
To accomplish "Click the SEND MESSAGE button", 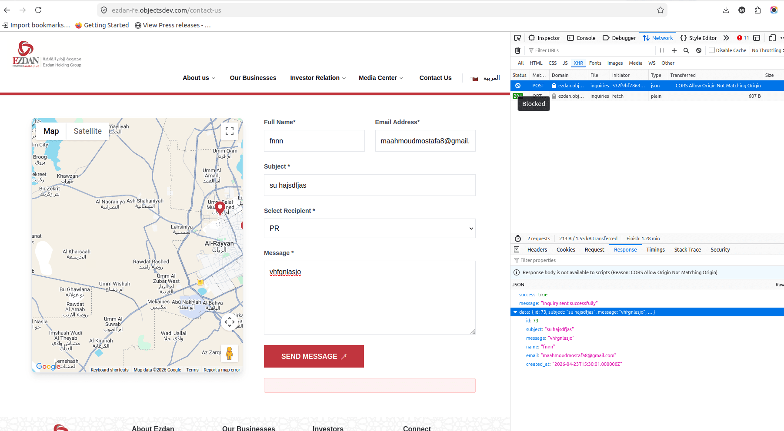I will [314, 356].
